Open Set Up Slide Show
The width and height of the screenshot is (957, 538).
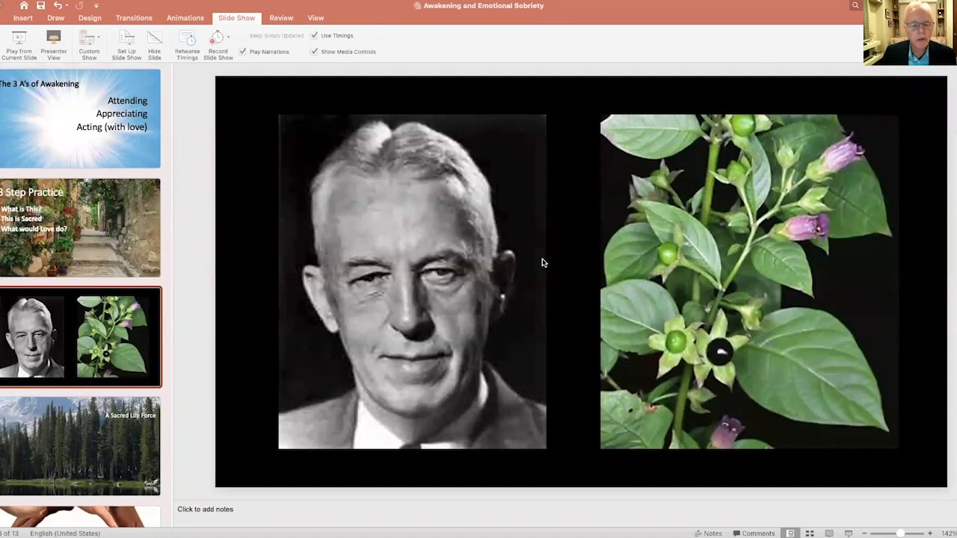pos(126,46)
